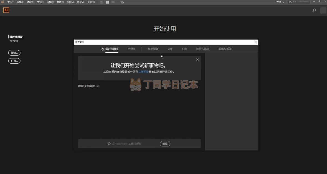Switch to the 图稿和插图 tab
The width and height of the screenshot is (327, 174).
225,49
